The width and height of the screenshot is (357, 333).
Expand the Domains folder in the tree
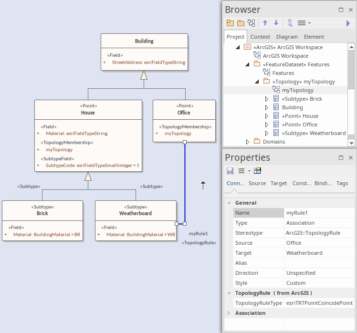[x=248, y=142]
